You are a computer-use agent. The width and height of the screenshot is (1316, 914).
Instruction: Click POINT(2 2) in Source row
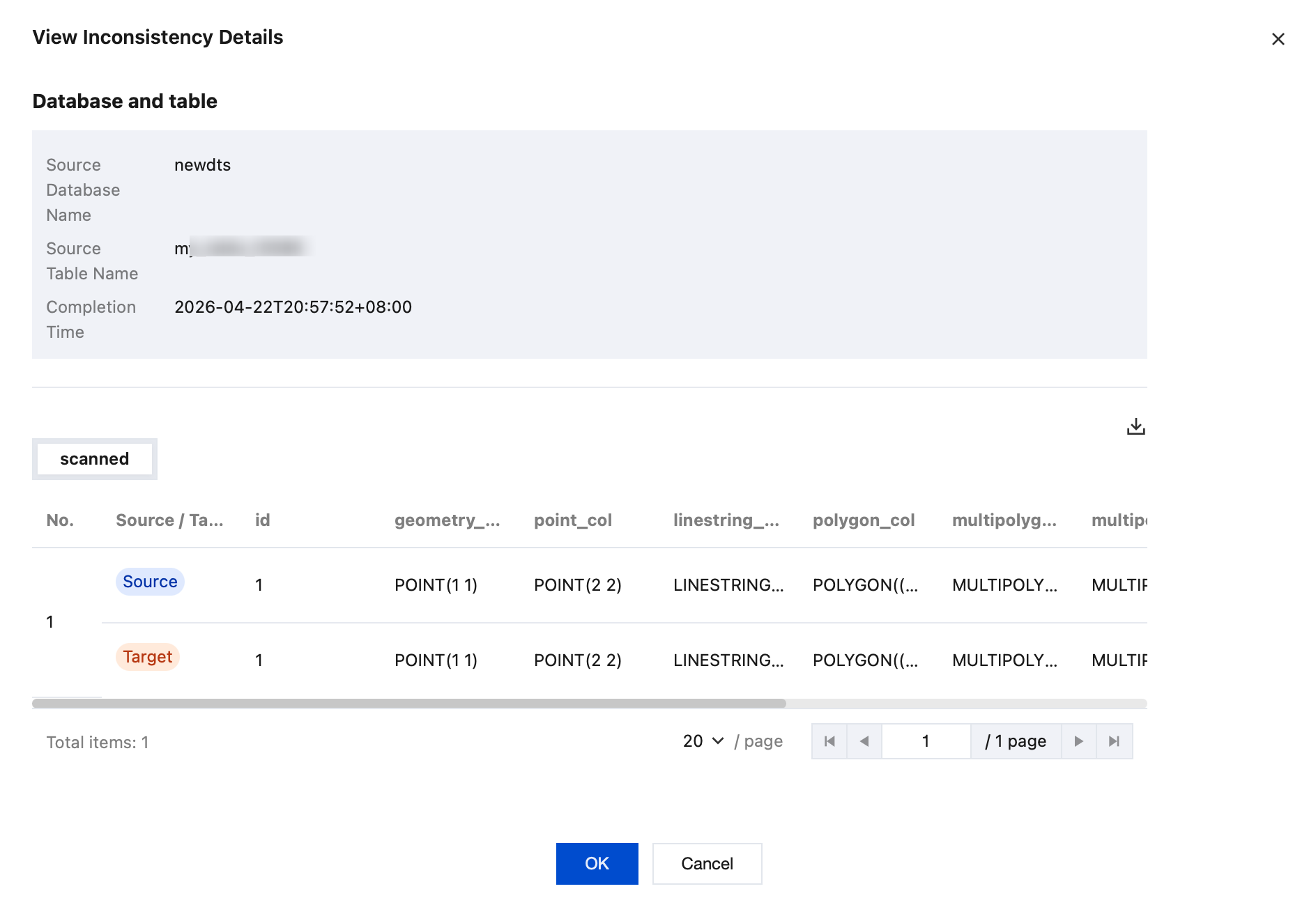pos(578,585)
